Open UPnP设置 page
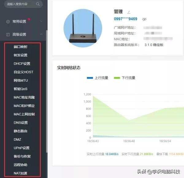Screen dimensions: 184x178 (21, 148)
